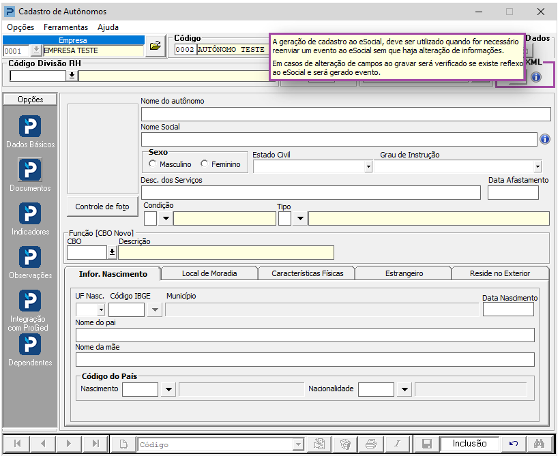Click the undo arrow icon
560x456 pixels.
pyautogui.click(x=514, y=444)
